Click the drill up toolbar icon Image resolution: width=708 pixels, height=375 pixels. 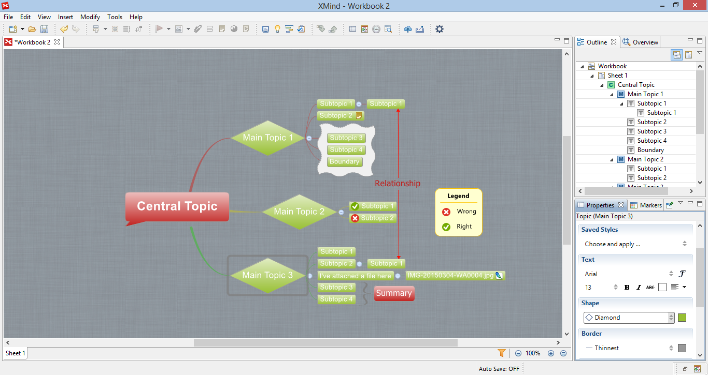333,29
